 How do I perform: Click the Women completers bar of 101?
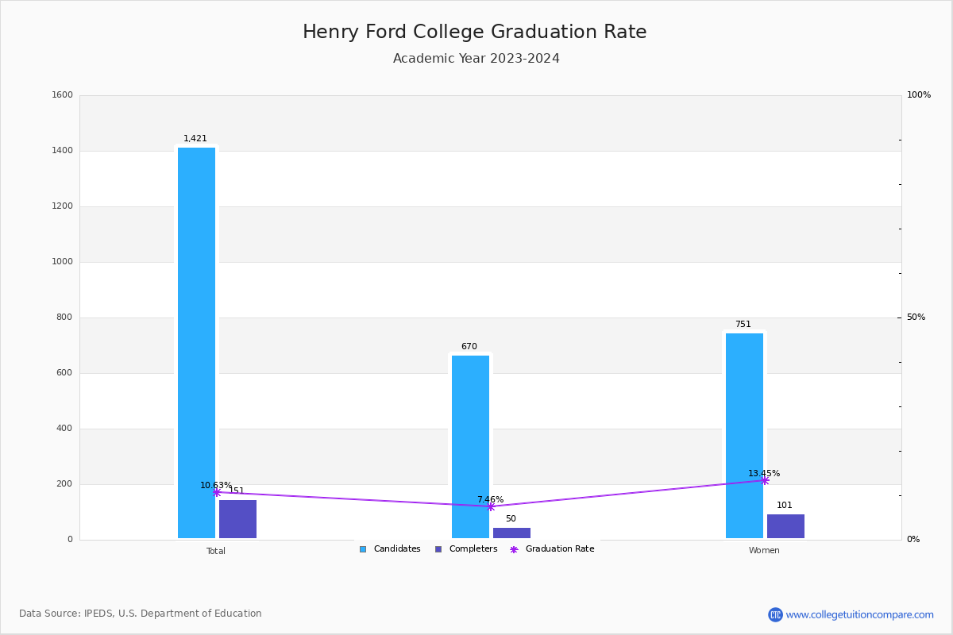(x=785, y=526)
